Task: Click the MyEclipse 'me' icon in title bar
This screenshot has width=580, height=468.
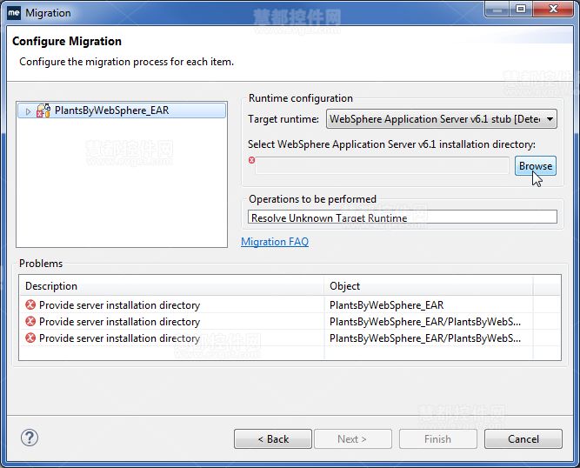Action: coord(14,12)
